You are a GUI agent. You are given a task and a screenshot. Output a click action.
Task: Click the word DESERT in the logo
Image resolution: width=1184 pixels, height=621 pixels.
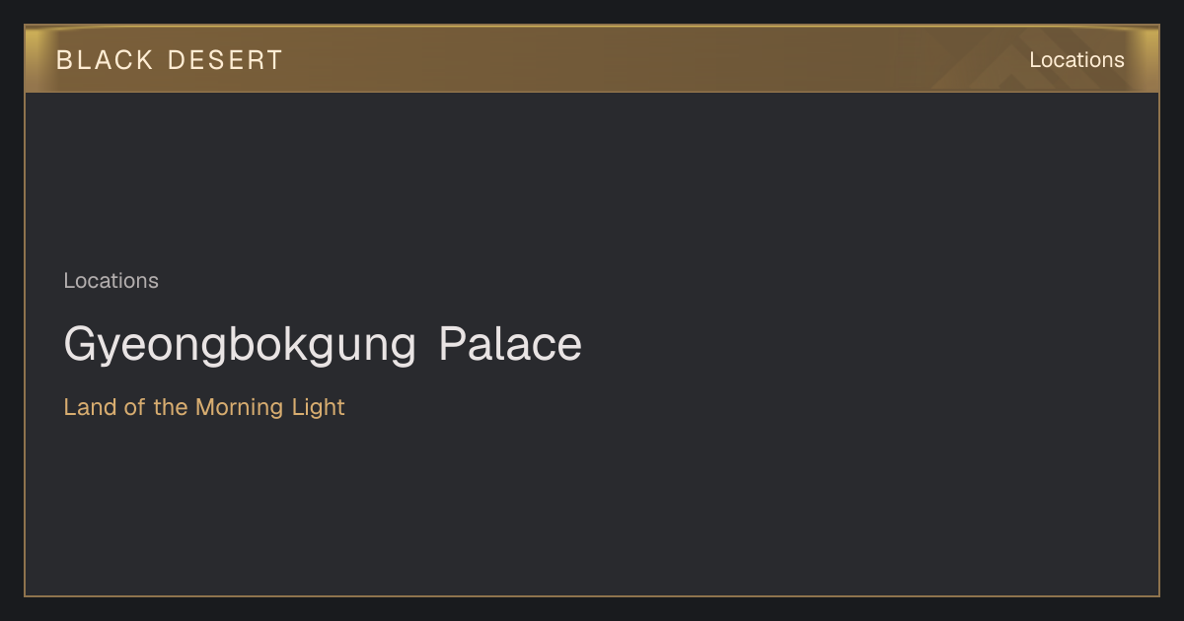tap(226, 60)
